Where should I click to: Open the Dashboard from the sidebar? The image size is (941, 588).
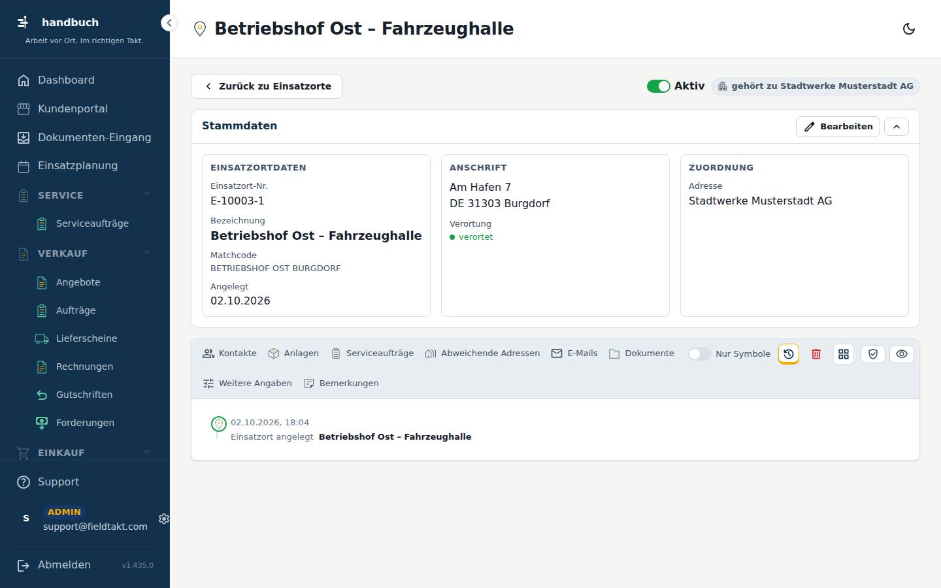tap(85, 80)
